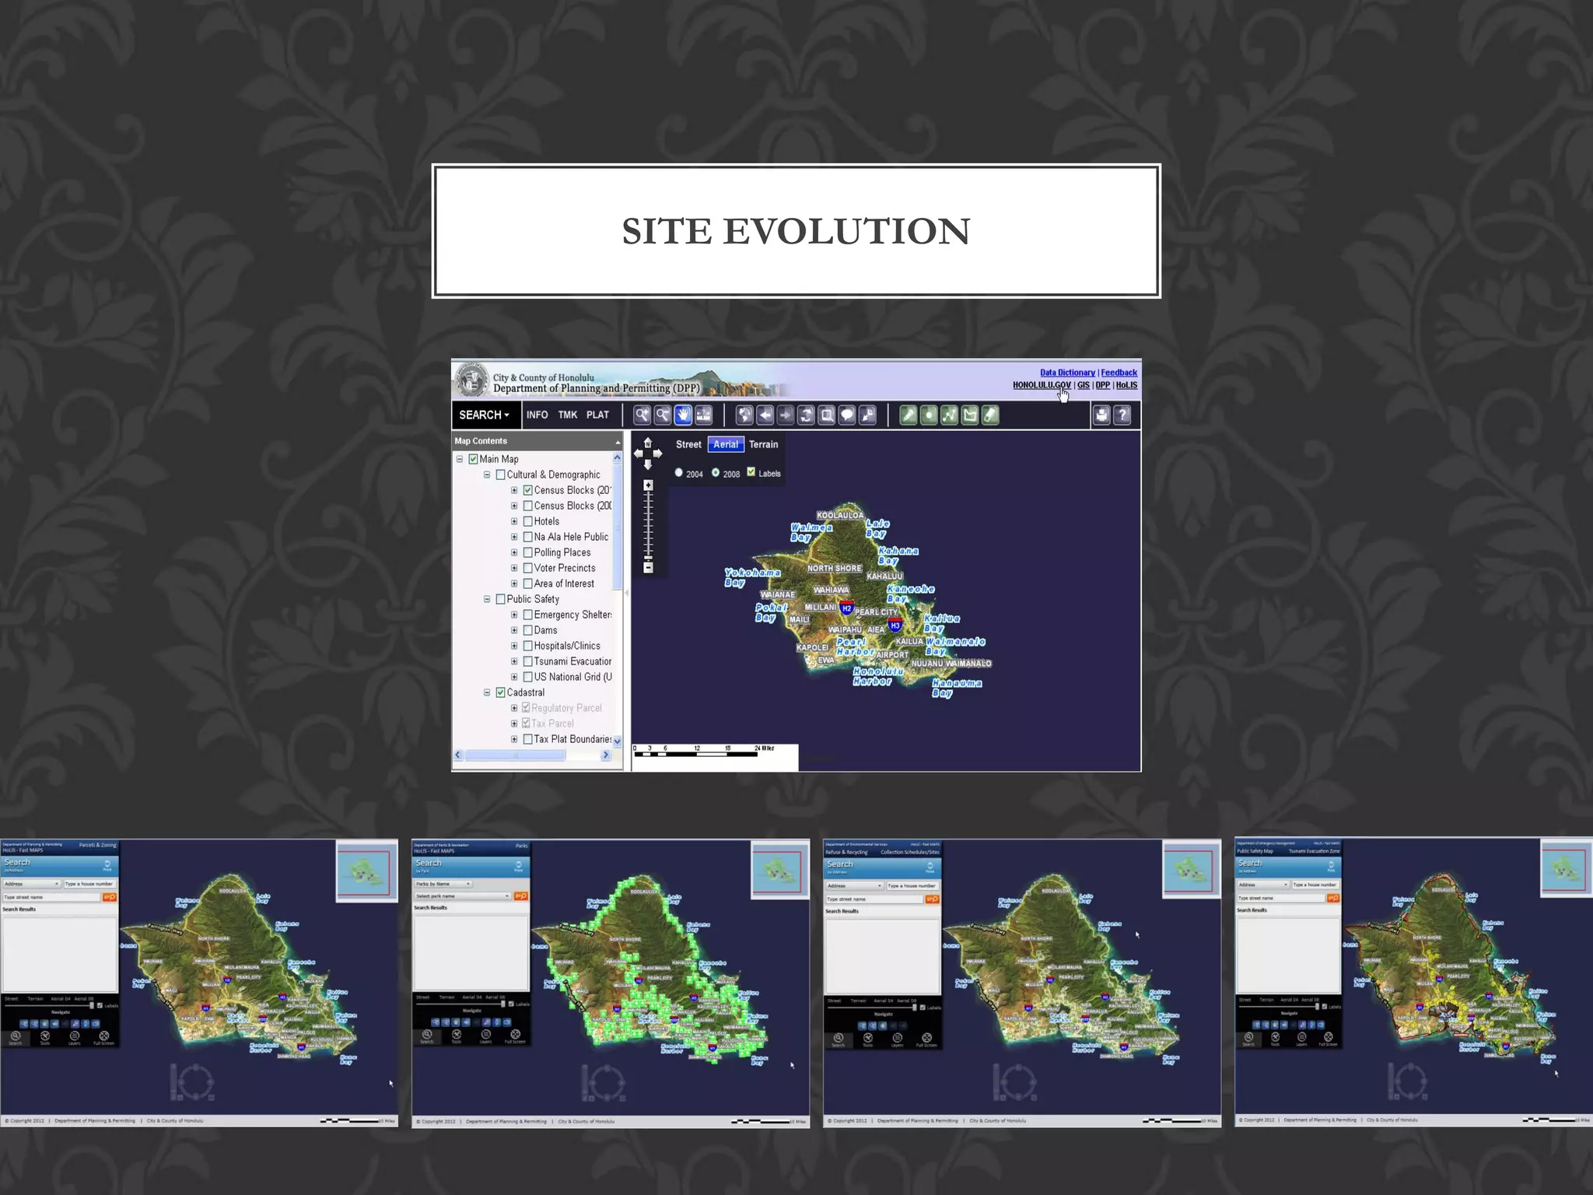The image size is (1593, 1195).
Task: Uncheck the Main Map checkbox
Action: click(x=473, y=459)
